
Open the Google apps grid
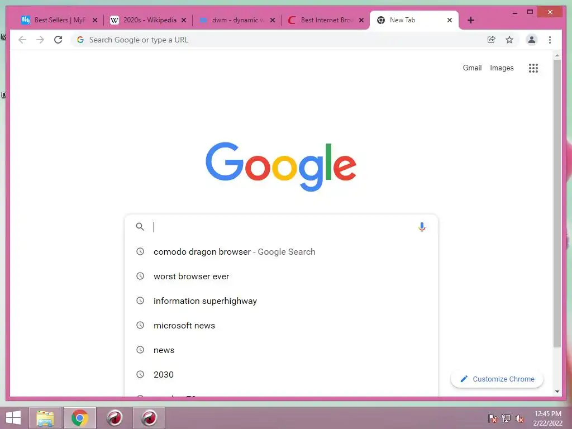point(533,68)
